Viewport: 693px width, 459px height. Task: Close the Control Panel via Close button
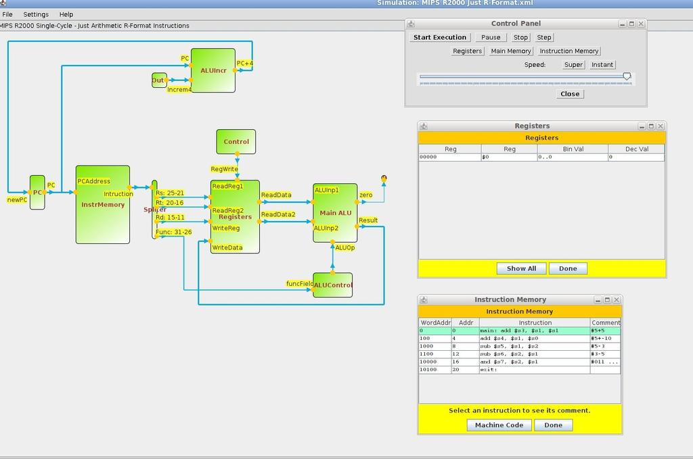coord(570,94)
